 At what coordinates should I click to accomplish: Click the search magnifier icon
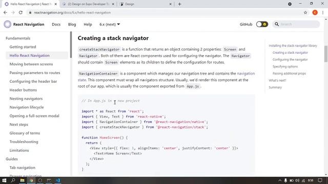click(x=277, y=24)
